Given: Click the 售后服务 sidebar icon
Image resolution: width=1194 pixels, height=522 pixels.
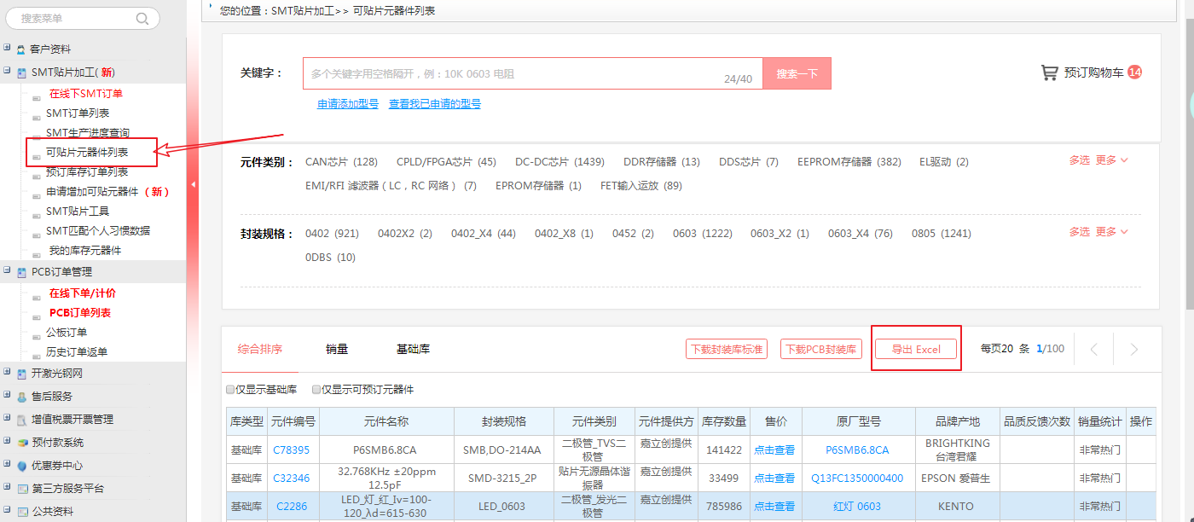Looking at the screenshot, I should coord(21,395).
